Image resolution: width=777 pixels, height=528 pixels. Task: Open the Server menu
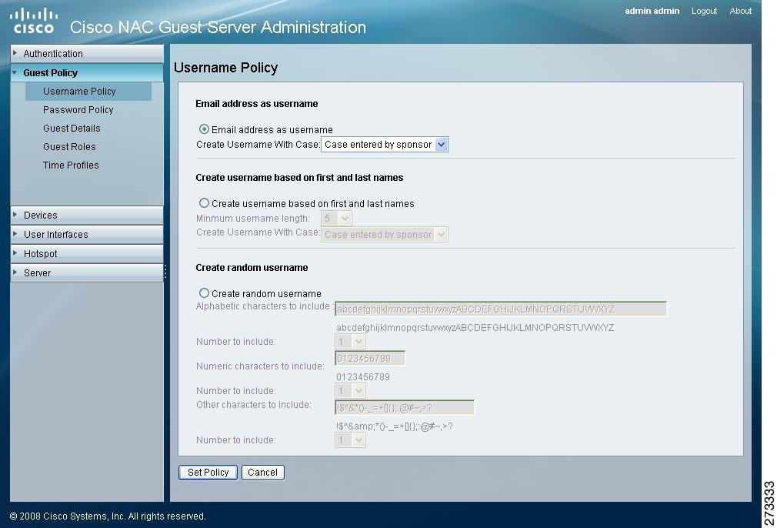[x=87, y=273]
